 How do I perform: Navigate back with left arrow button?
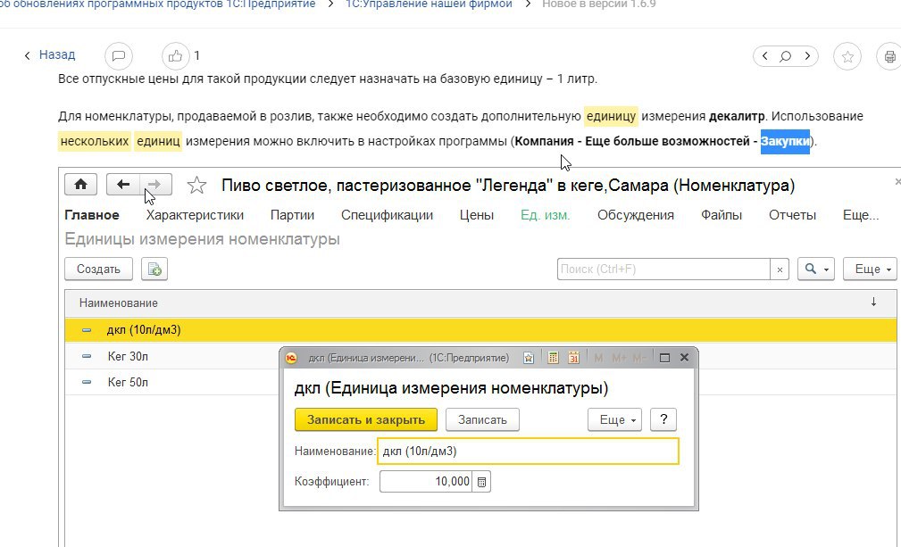(123, 184)
